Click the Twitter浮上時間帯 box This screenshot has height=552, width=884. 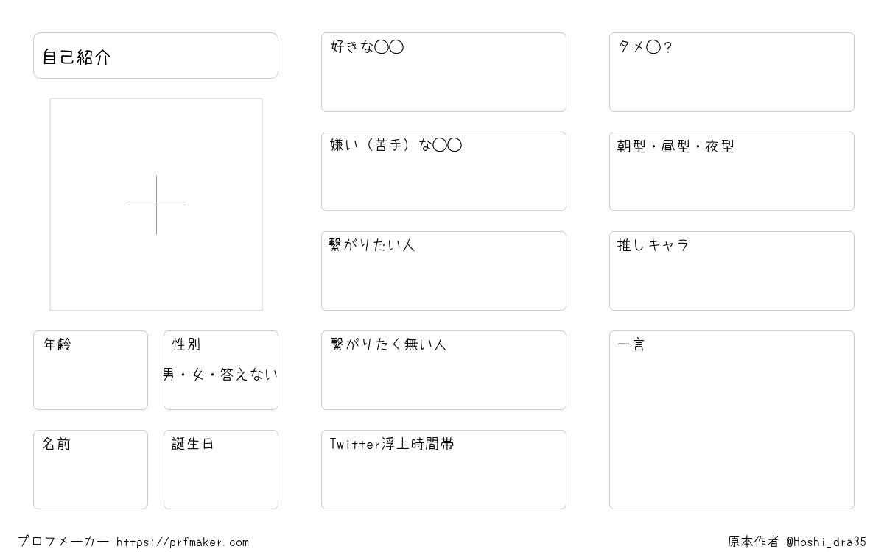[443, 470]
